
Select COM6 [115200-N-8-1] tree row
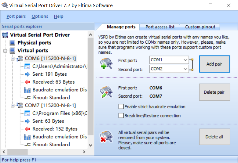pyautogui.click(x=50, y=59)
